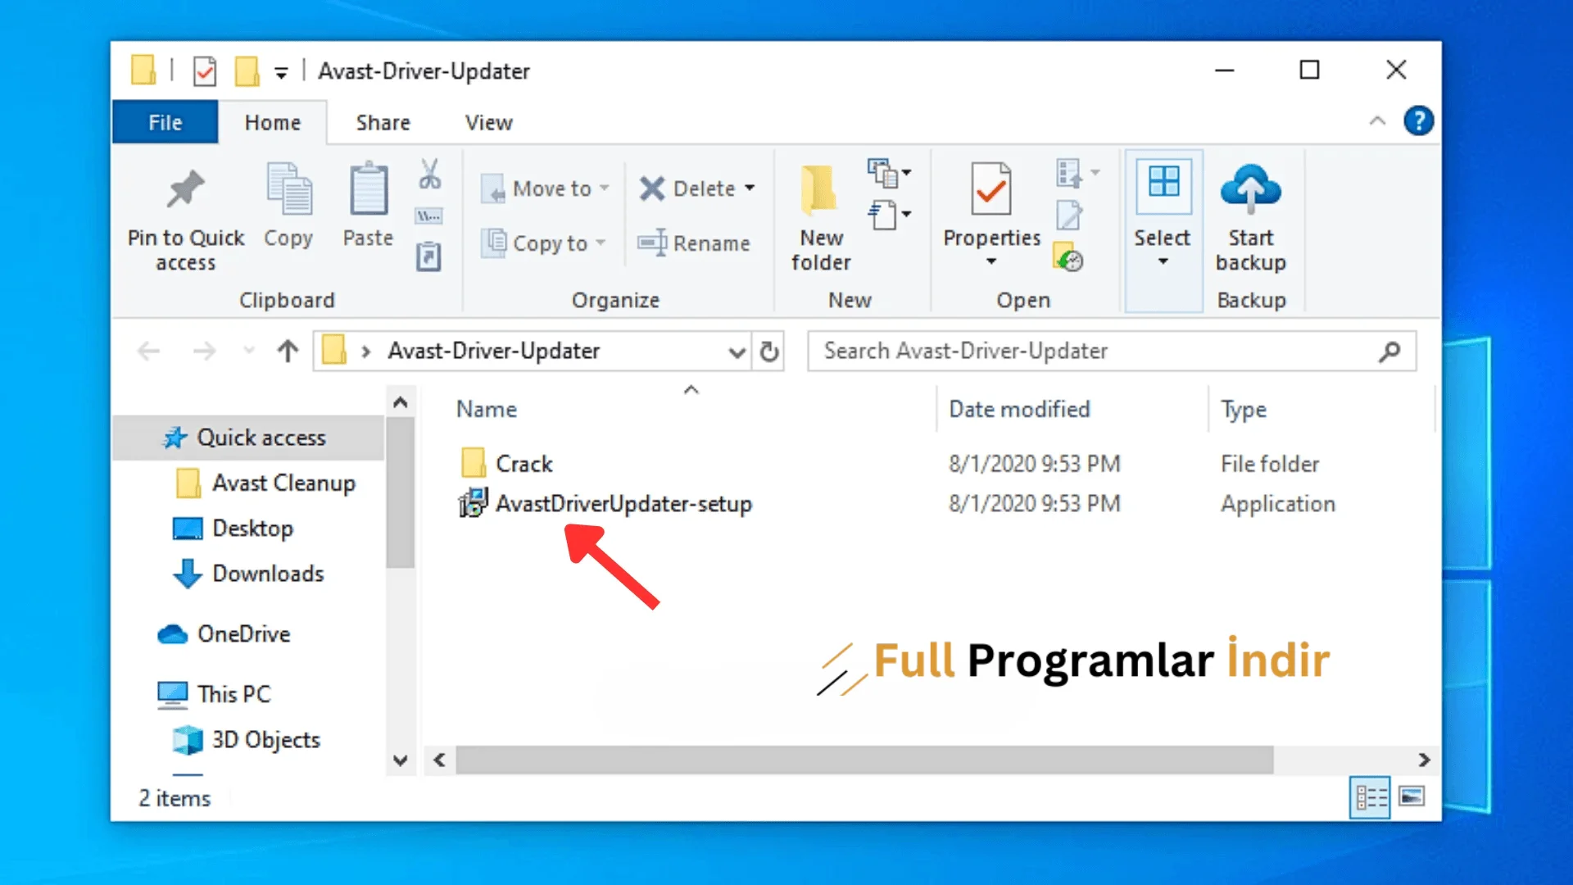Click the Forward navigation arrow
Image resolution: width=1573 pixels, height=885 pixels.
[x=204, y=352]
